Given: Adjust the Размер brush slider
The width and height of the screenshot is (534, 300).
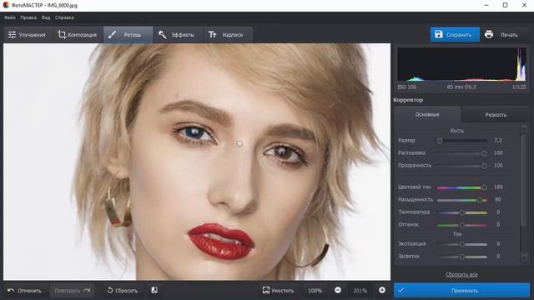Looking at the screenshot, I should (x=461, y=141).
